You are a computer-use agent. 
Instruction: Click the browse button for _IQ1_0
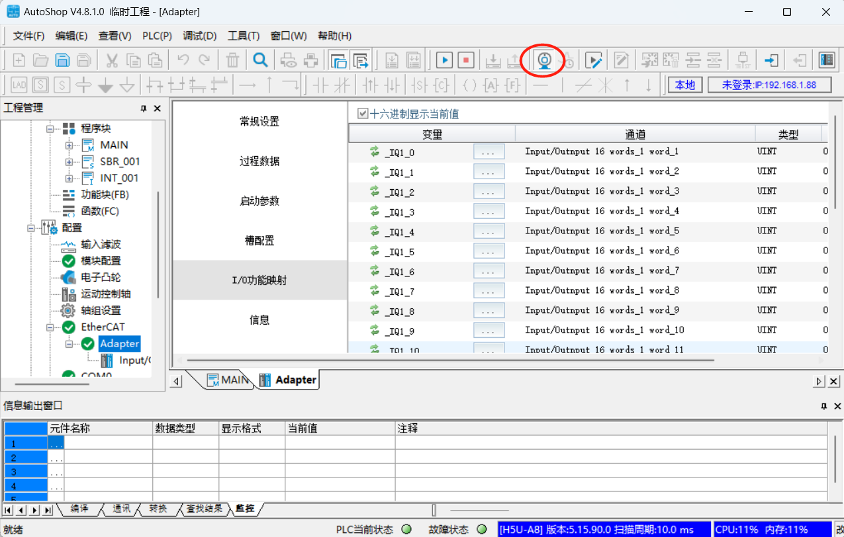[489, 152]
